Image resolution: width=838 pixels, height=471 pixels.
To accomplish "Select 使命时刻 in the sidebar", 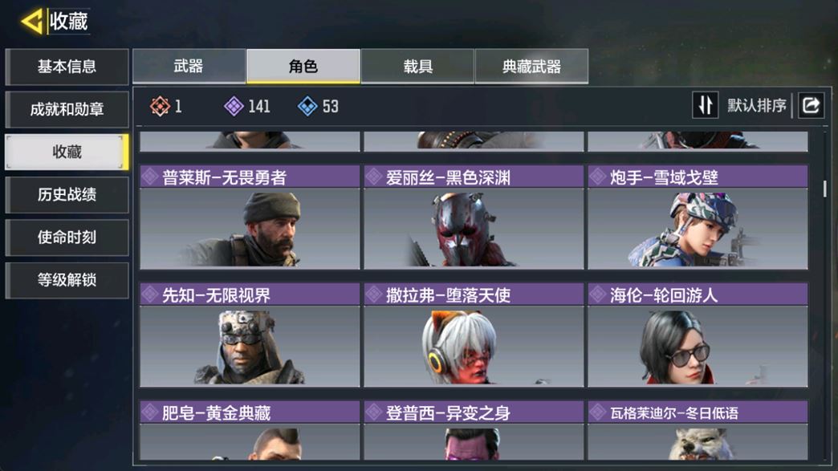I will 67,238.
